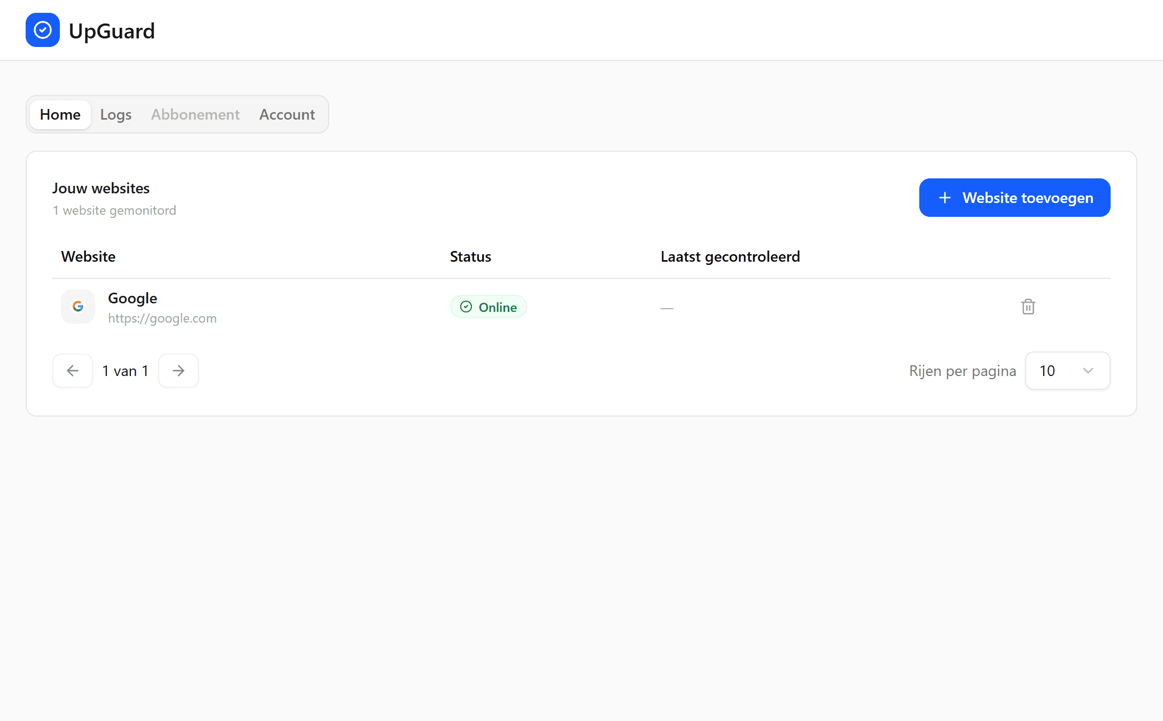Expand the rows-per-page selector showing 10
Screen dimensions: 1163x721
1067,370
